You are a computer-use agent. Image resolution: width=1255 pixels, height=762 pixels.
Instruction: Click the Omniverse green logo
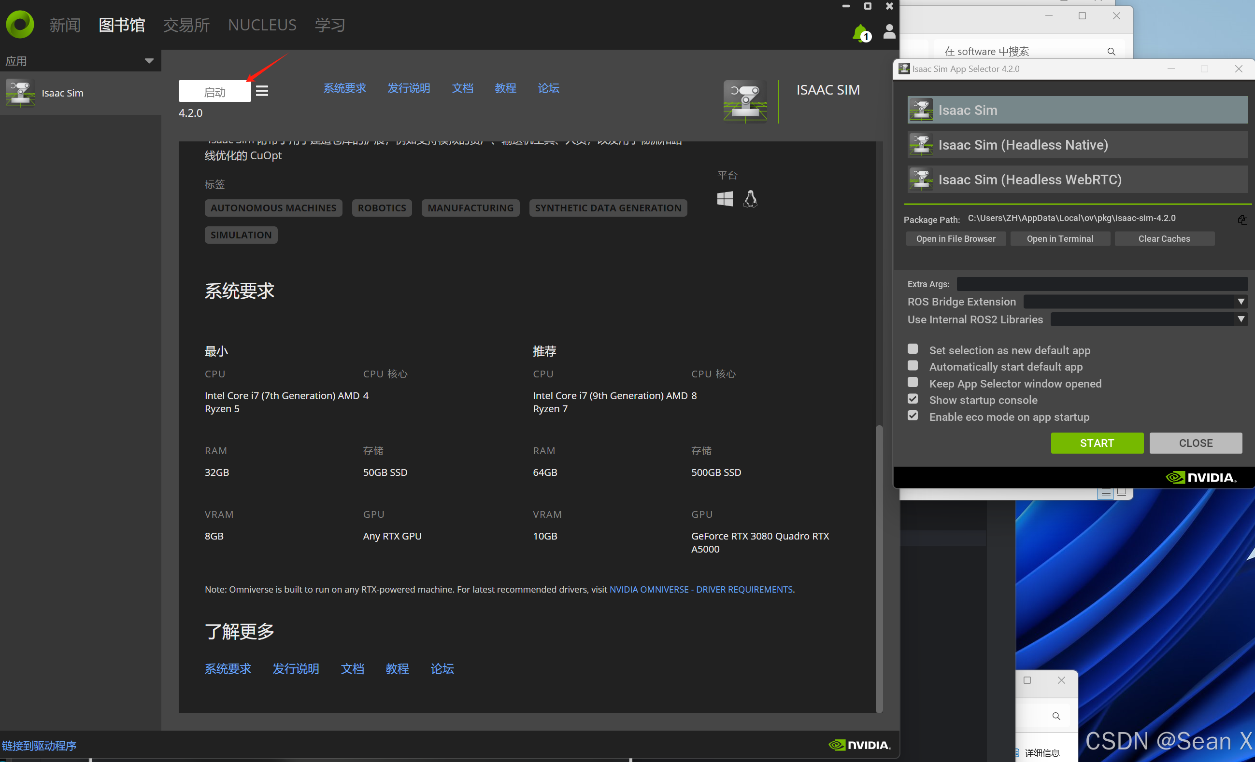pyautogui.click(x=20, y=24)
